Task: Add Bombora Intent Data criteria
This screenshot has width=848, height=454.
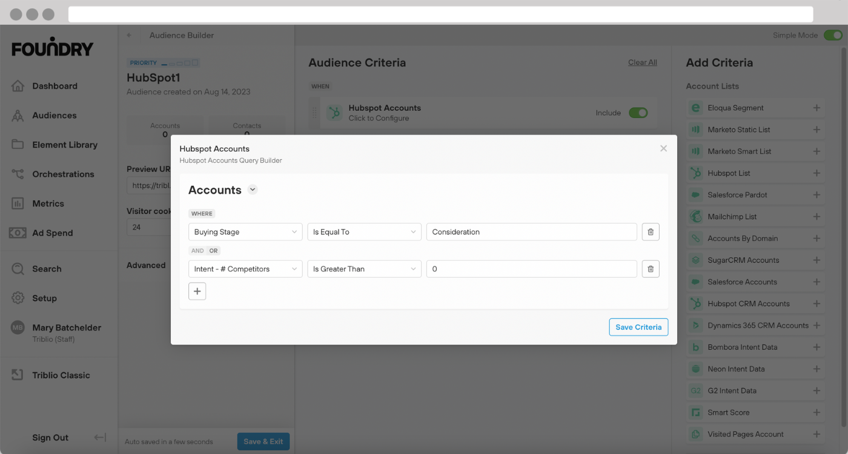Action: coord(816,347)
